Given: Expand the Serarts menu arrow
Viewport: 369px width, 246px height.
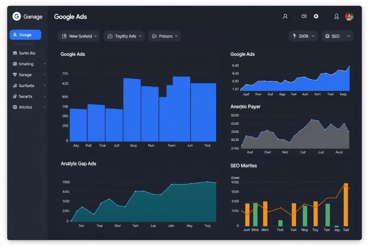Looking at the screenshot, I should (x=45, y=96).
